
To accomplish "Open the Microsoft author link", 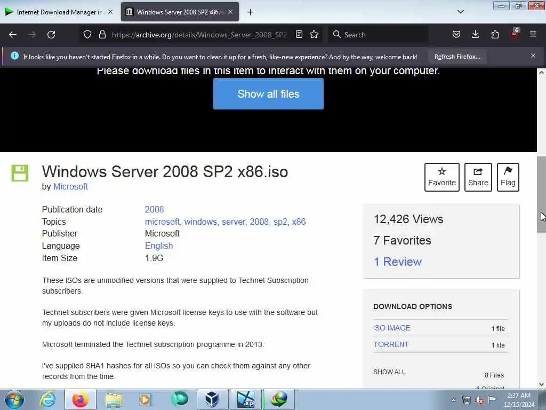I will (70, 186).
